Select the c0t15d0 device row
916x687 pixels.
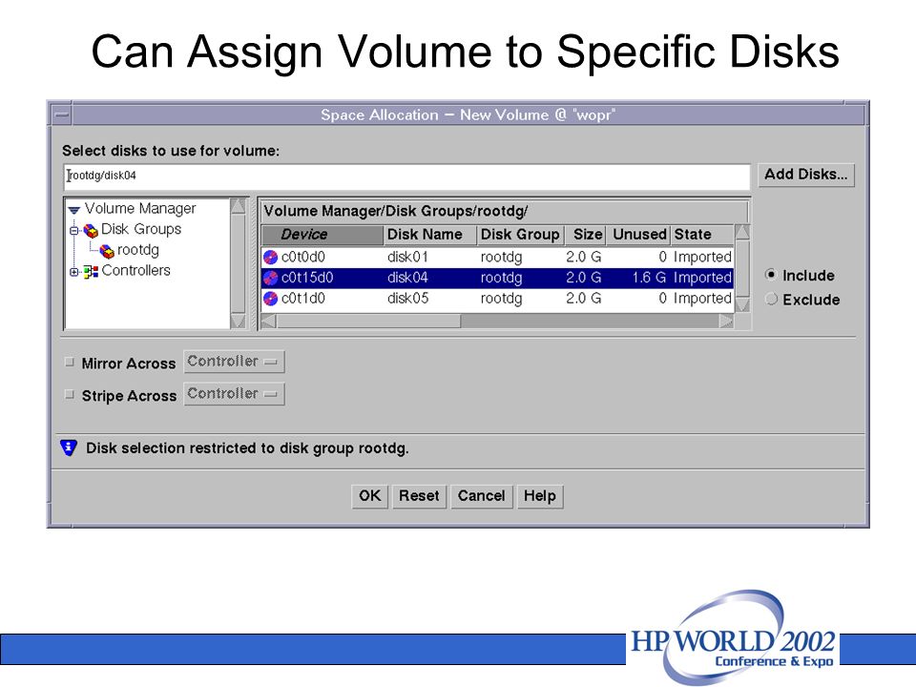pyautogui.click(x=497, y=278)
